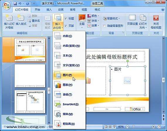Click the Delete (删除) button
The height and width of the screenshot is (131, 167).
(33, 16)
